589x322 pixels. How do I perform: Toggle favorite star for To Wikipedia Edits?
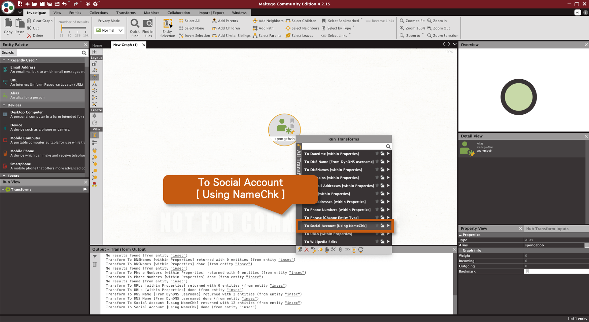click(377, 242)
